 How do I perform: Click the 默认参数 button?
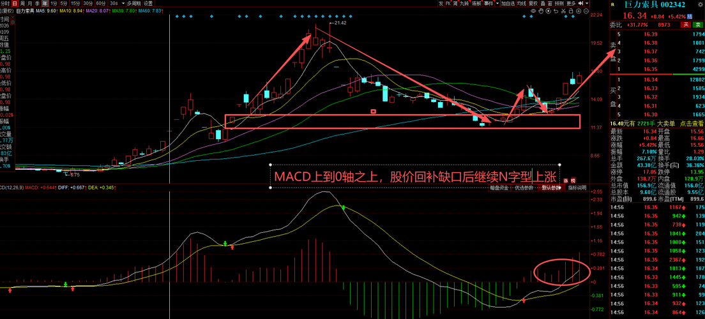[552, 188]
